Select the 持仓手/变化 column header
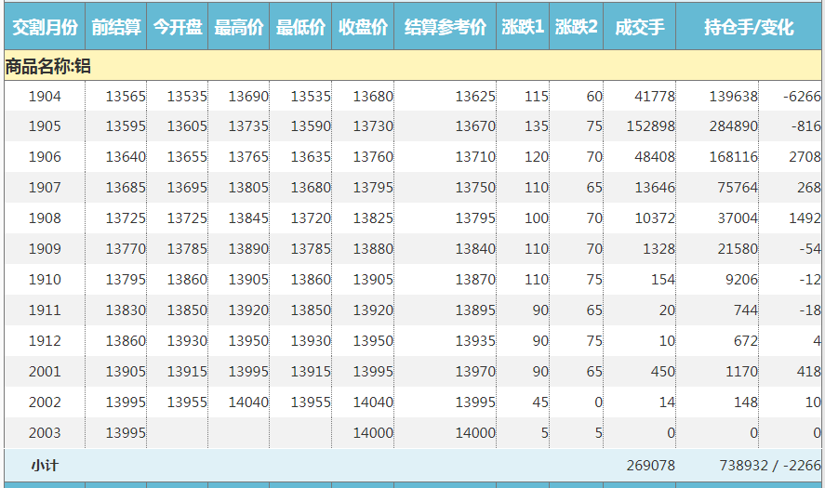The height and width of the screenshot is (488, 825). point(749,28)
